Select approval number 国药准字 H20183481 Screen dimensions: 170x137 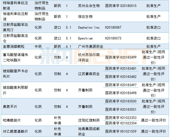(121, 69)
